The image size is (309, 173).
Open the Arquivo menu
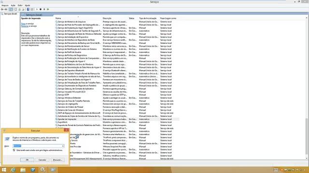click(x=5, y=5)
